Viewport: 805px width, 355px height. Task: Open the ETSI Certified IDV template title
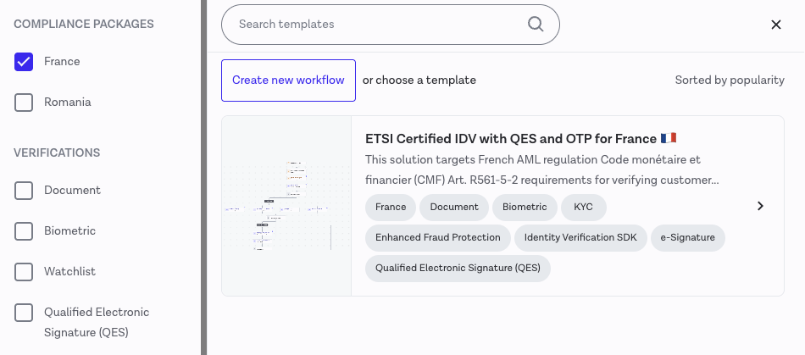click(x=510, y=138)
